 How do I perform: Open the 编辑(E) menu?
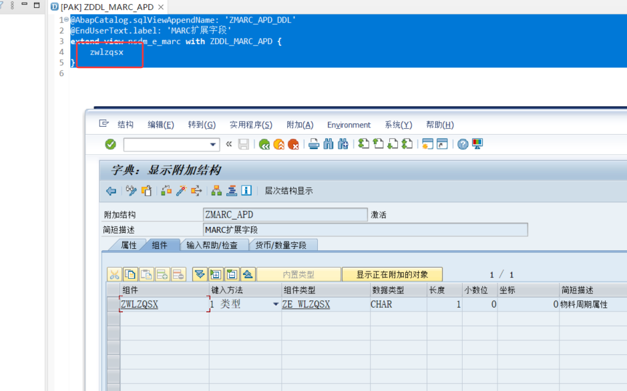coord(160,125)
